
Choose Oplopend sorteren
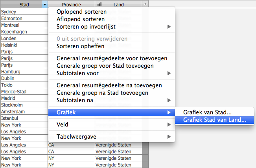[x=112, y=12]
